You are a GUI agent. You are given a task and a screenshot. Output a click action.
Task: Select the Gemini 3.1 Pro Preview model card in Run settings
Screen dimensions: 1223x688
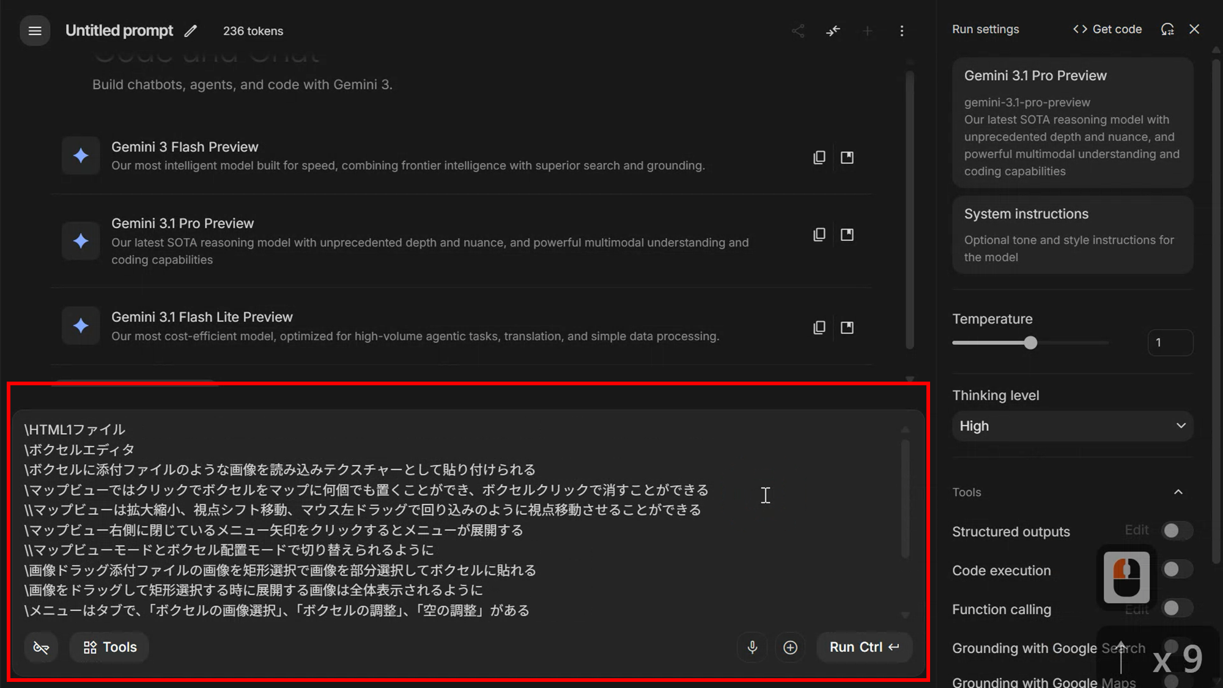tap(1073, 123)
